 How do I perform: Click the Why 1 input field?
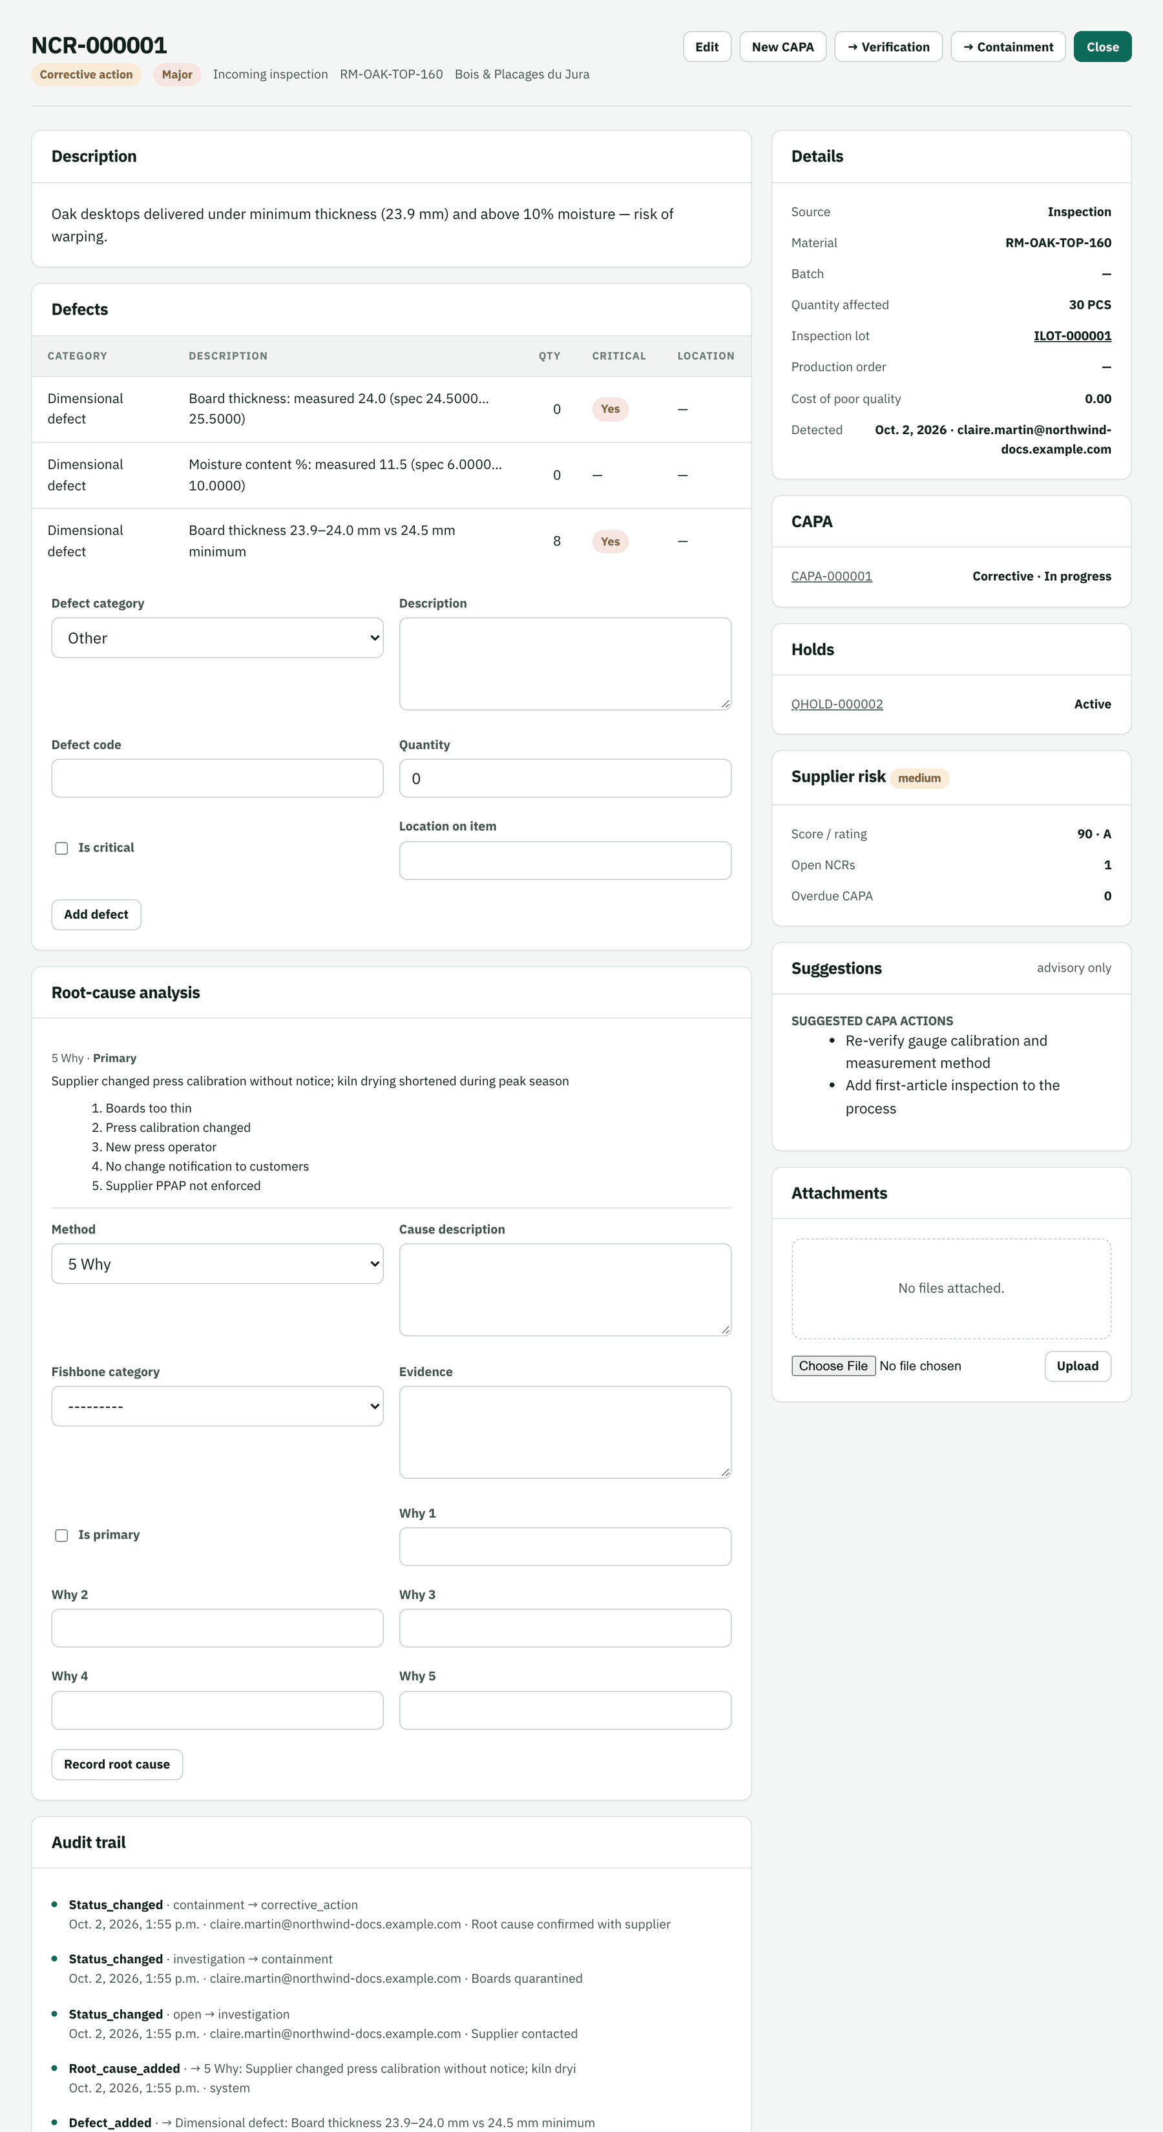565,1546
